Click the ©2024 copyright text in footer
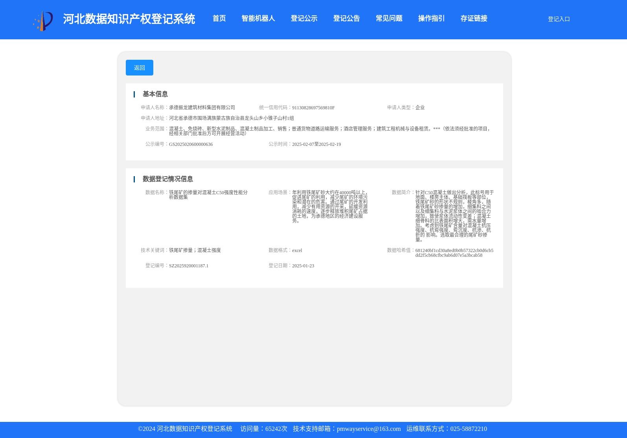Viewport: 627px width, 438px height. tap(185, 429)
